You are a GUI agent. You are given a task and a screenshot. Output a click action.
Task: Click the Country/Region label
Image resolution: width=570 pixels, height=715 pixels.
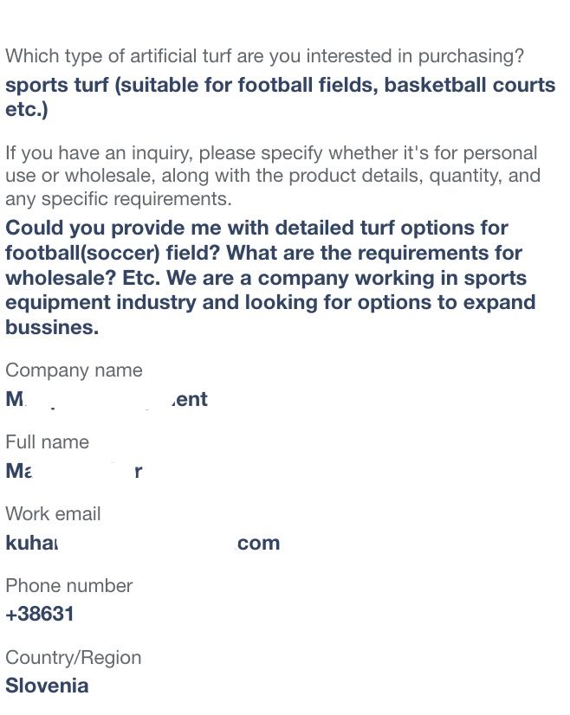(x=74, y=658)
